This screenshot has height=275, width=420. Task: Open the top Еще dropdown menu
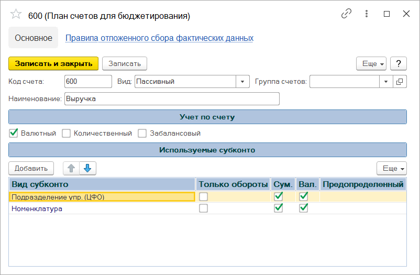[371, 63]
